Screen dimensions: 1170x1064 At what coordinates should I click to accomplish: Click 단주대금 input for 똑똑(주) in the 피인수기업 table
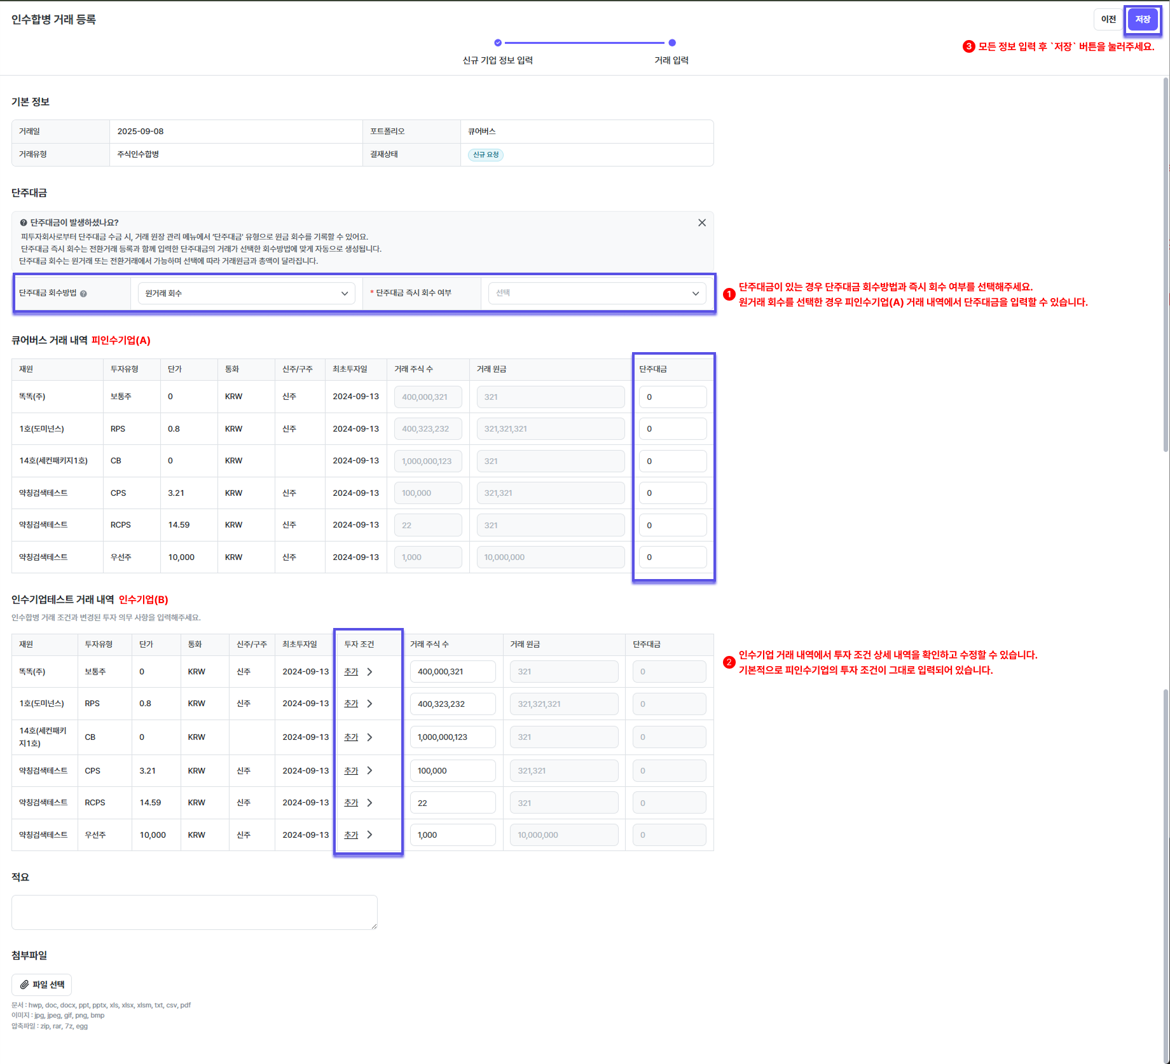point(672,397)
